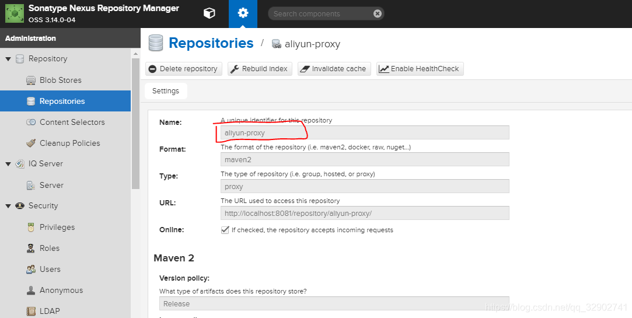Switch to the Settings tab

point(166,91)
